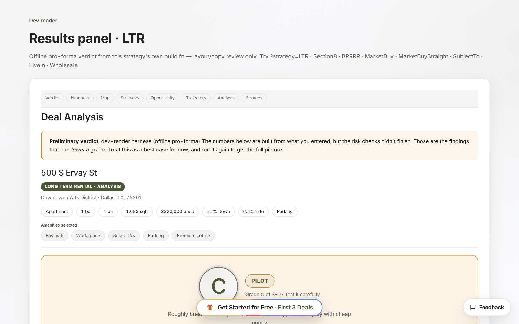Click the Dev render label
This screenshot has height=324, width=519.
43,21
